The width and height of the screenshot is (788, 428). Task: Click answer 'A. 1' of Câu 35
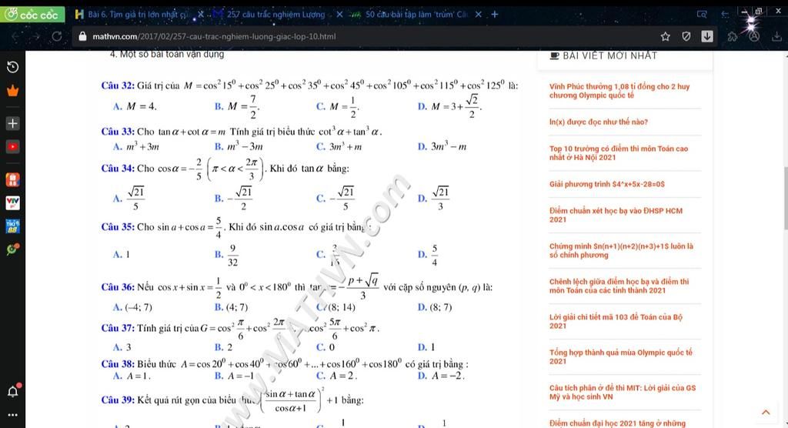point(122,255)
